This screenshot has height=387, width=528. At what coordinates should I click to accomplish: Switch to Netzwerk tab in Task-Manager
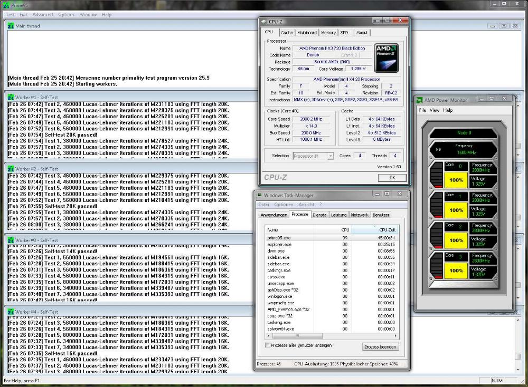point(360,215)
